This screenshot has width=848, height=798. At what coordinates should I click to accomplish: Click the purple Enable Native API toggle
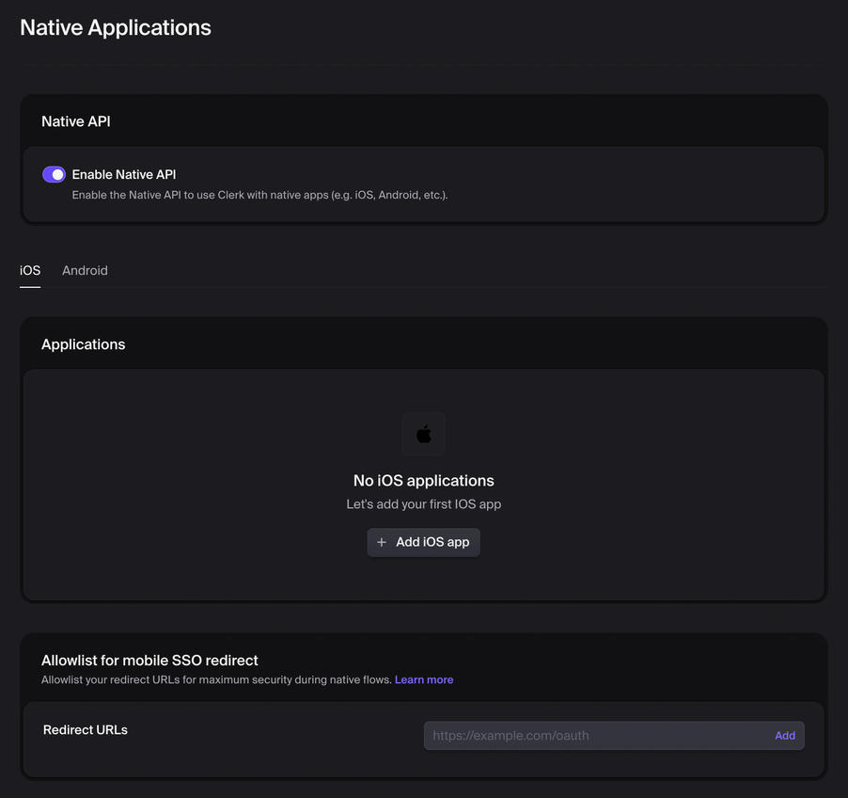coord(54,174)
